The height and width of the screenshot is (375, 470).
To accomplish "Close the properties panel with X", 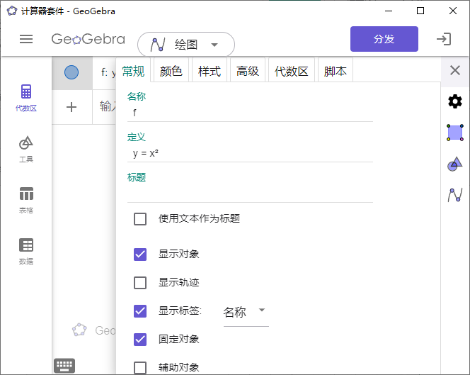I will (455, 70).
